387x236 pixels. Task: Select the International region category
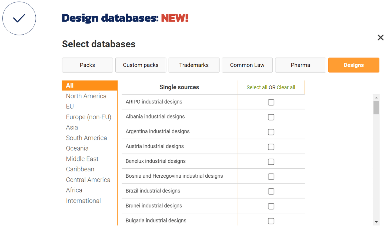click(83, 201)
